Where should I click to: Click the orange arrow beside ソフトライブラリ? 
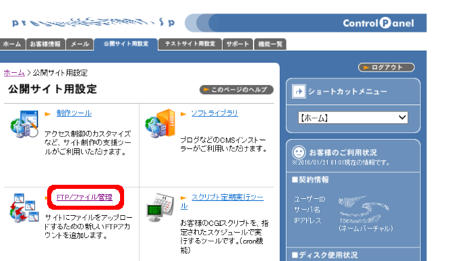(183, 114)
